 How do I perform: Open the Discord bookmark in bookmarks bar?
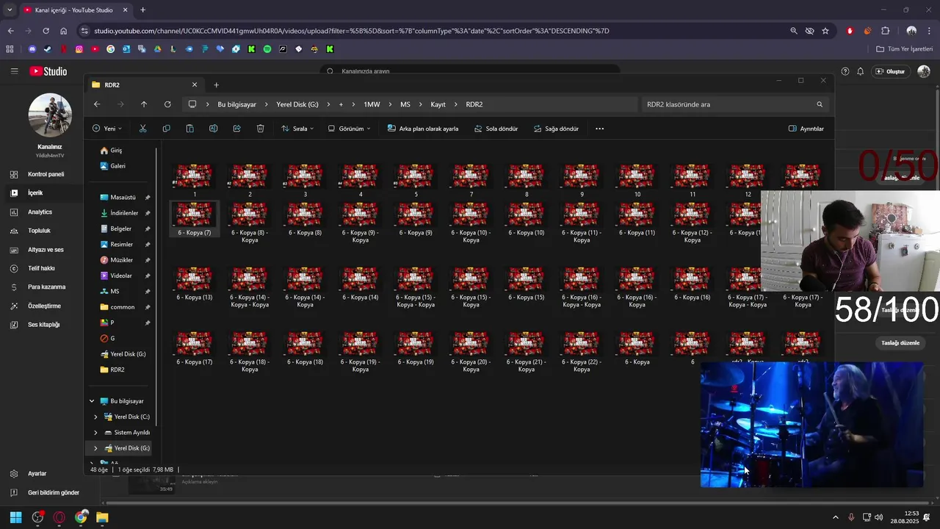click(x=32, y=49)
